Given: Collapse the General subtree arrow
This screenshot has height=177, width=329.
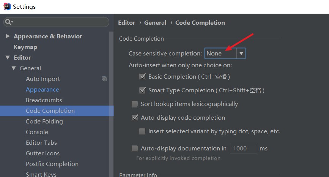Looking at the screenshot, I should (x=14, y=68).
